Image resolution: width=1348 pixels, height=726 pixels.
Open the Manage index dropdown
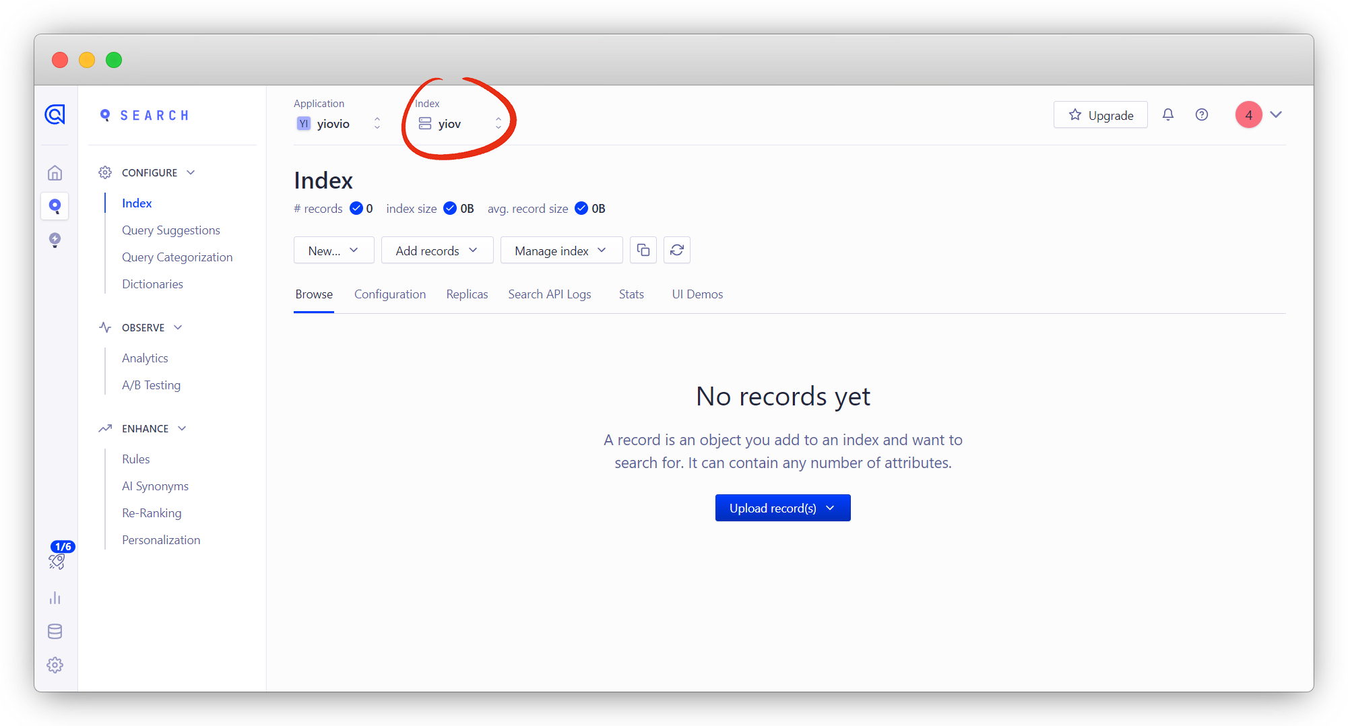click(x=561, y=250)
